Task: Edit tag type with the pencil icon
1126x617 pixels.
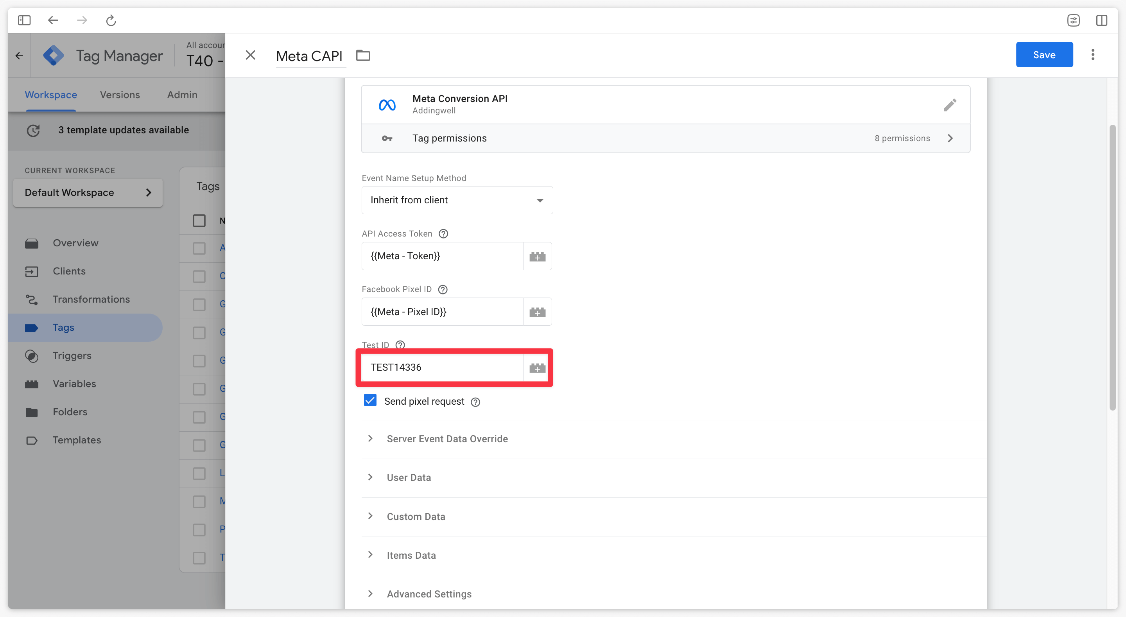Action: tap(949, 105)
